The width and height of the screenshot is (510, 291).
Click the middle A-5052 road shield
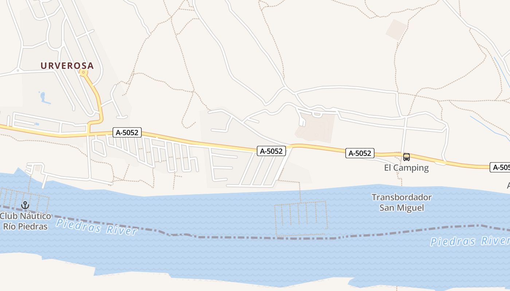coord(271,151)
